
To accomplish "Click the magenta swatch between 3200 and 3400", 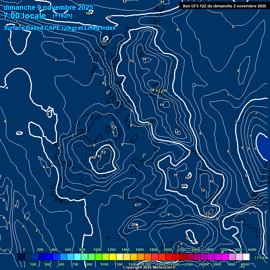I will tap(225, 257).
